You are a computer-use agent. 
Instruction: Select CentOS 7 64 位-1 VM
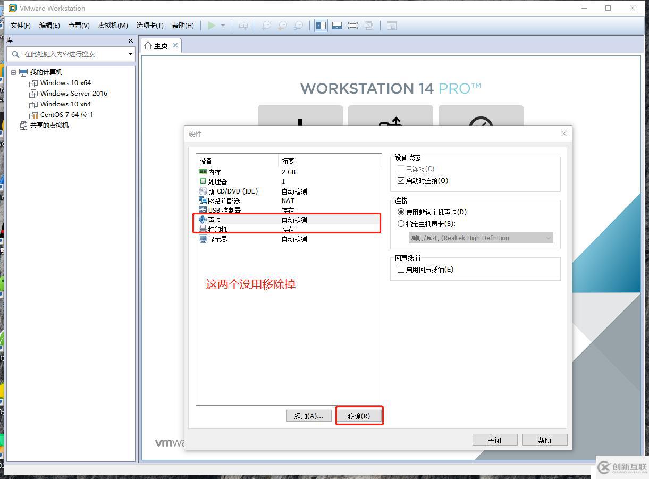[67, 115]
